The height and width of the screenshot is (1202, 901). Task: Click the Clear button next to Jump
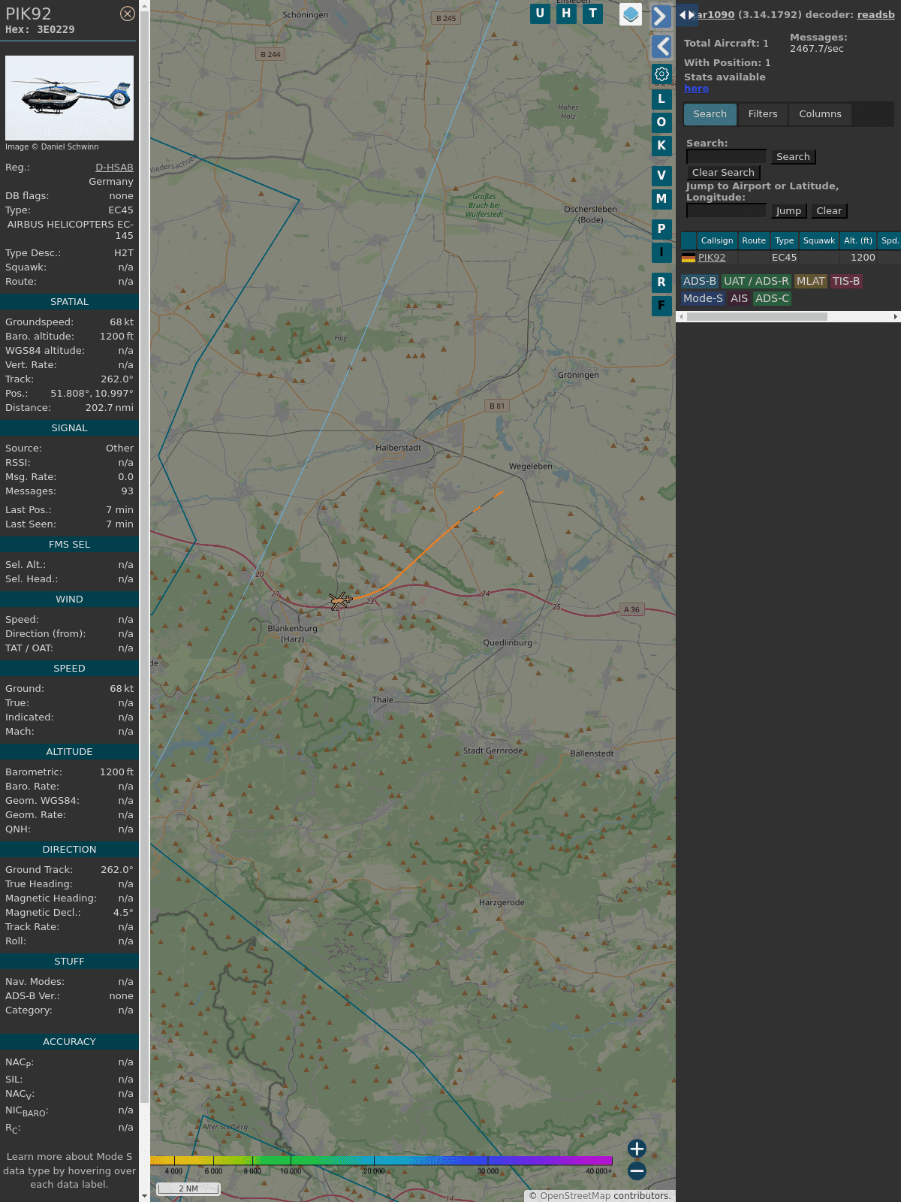[829, 211]
